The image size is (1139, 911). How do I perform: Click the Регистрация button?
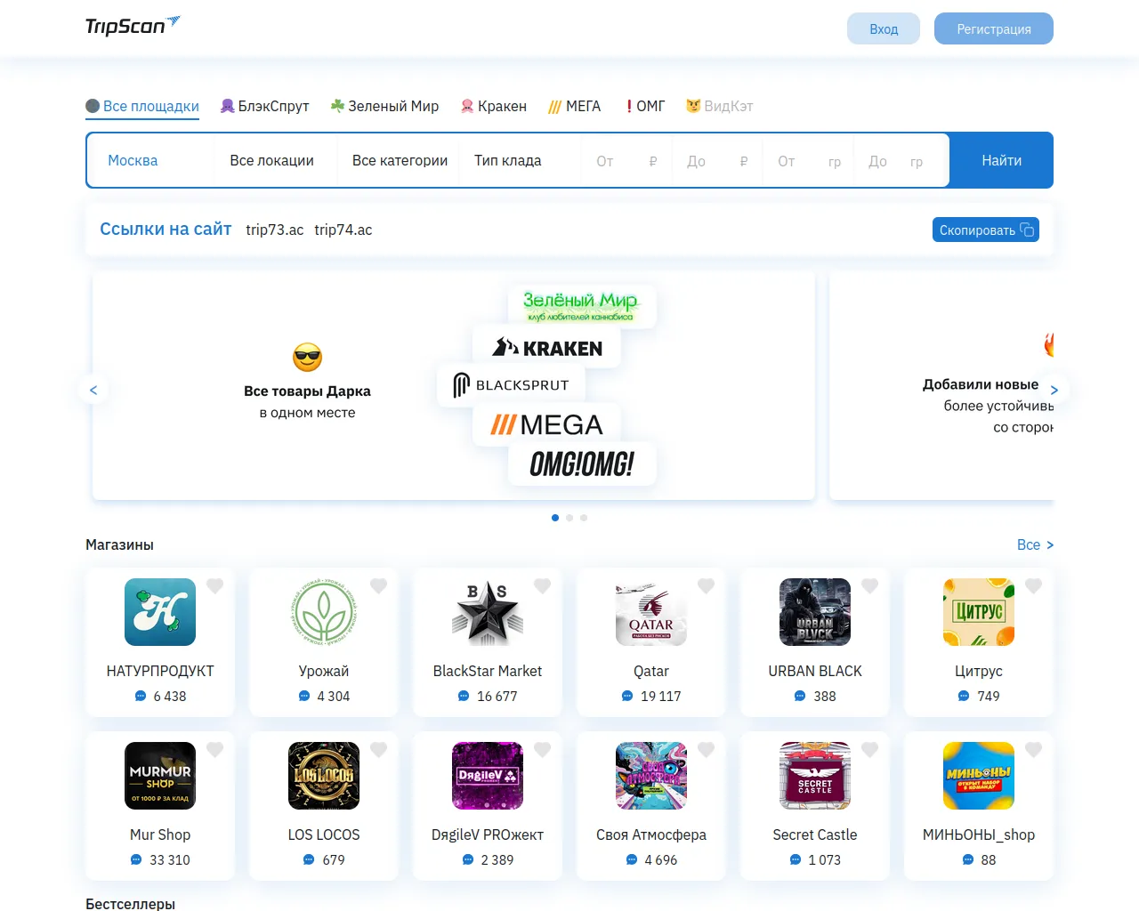[994, 28]
